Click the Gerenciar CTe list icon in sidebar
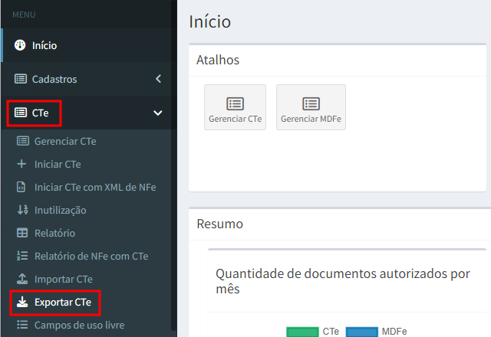The width and height of the screenshot is (491, 337). tap(22, 141)
